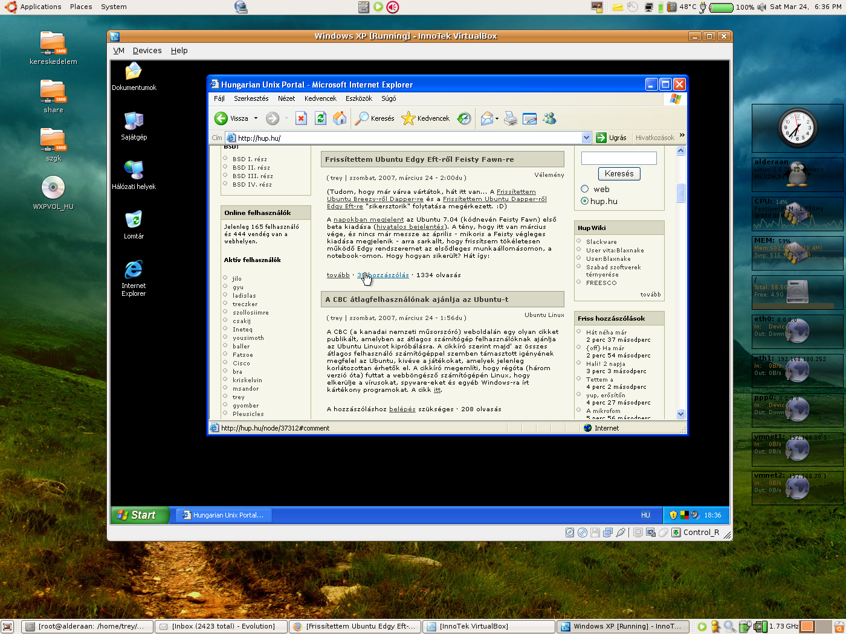Open the IE History pane

[464, 118]
